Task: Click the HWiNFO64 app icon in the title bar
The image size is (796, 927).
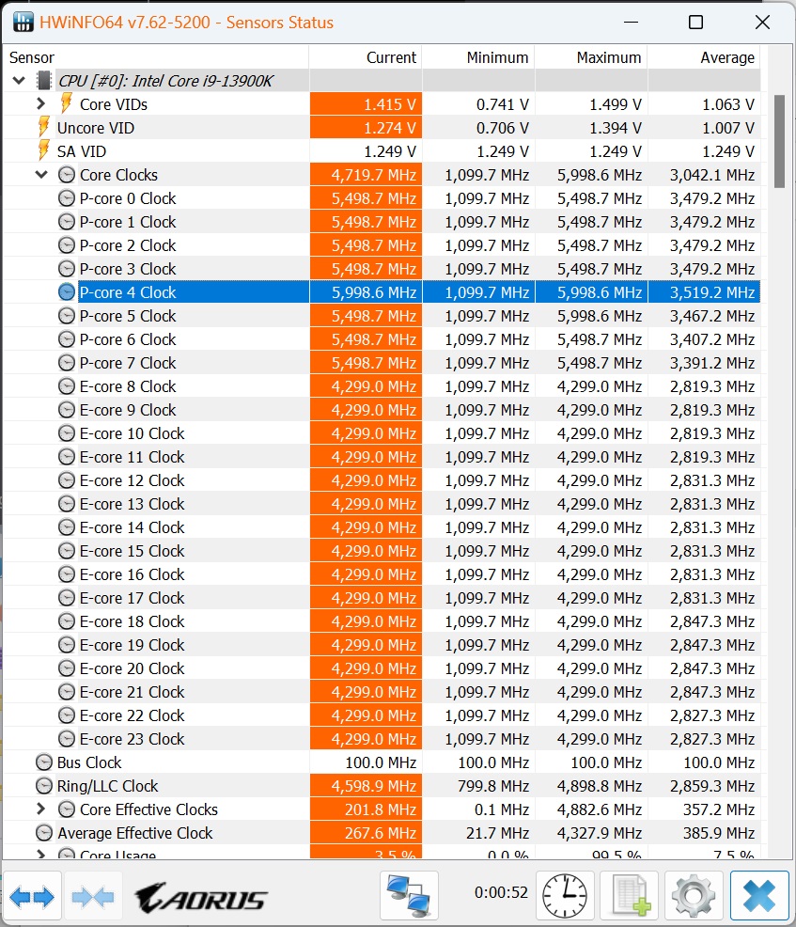Action: click(x=23, y=23)
